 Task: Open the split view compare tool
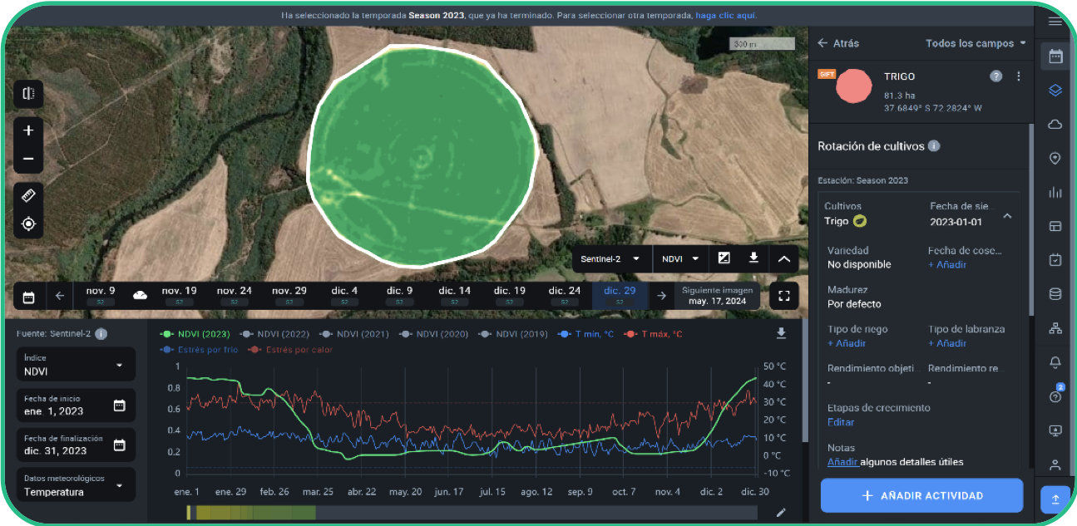tap(28, 94)
